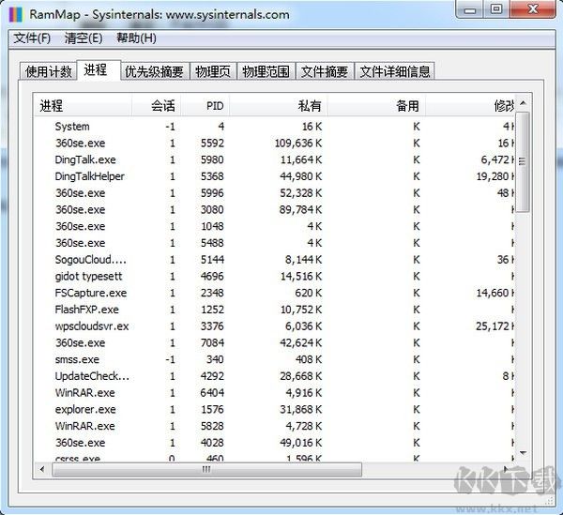The width and height of the screenshot is (563, 515).
Task: Sort by the 备用 column header
Action: click(376, 105)
